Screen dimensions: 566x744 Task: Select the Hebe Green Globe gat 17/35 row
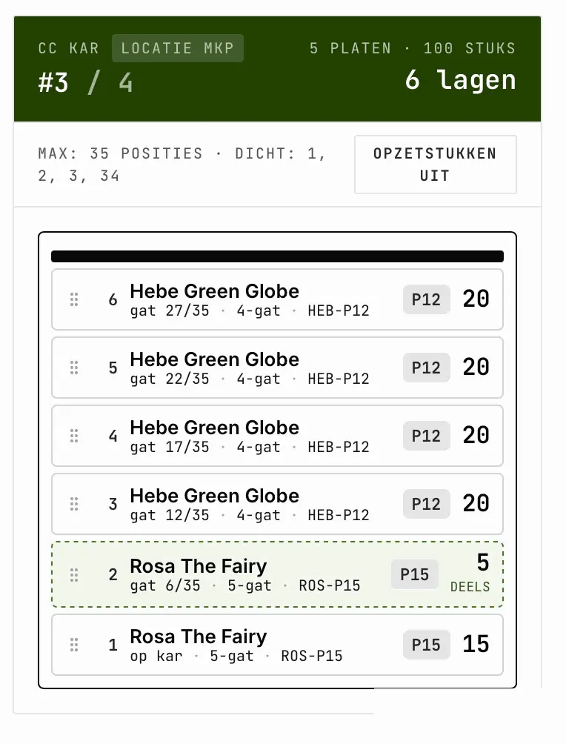(x=277, y=436)
